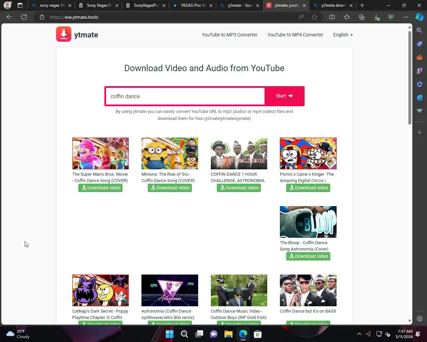The height and width of the screenshot is (342, 427).
Task: Open the weather widget showing 35°F Cloudy
Action: [18, 334]
